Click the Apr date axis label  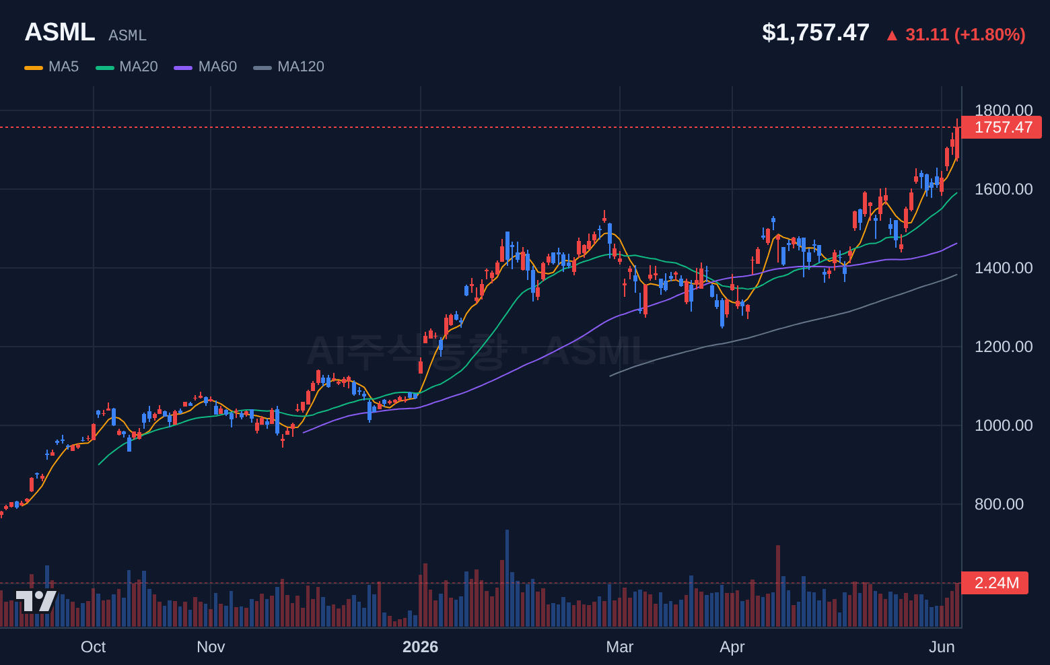coord(732,647)
